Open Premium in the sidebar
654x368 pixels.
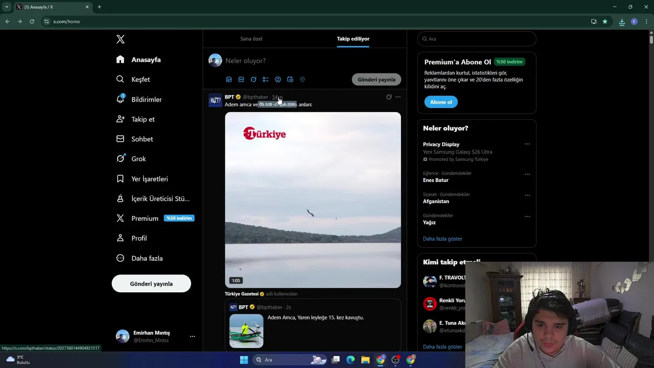coord(155,218)
